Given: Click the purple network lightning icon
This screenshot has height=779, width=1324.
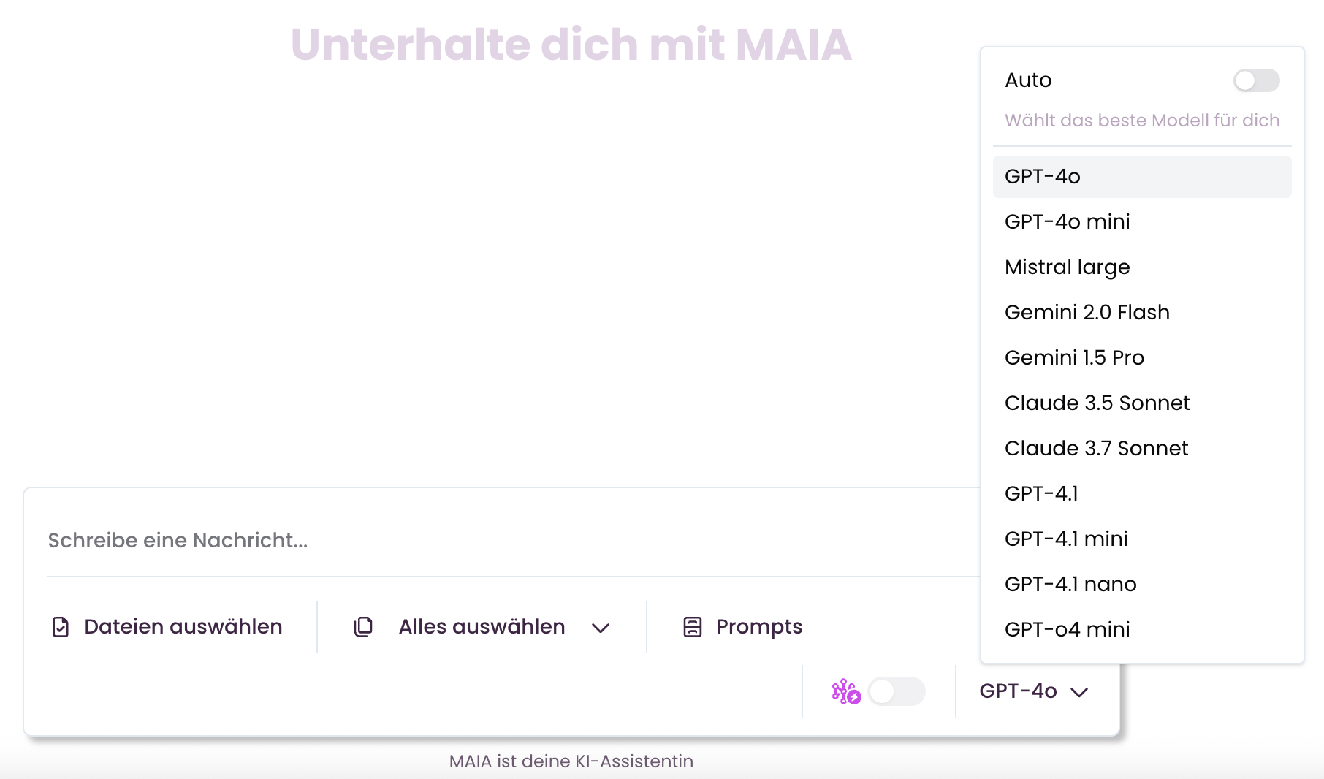Looking at the screenshot, I should coord(846,691).
